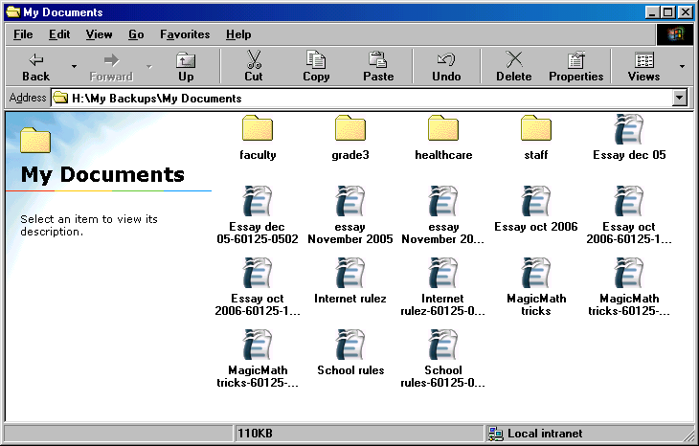Minimize the My Documents window
Image resolution: width=699 pixels, height=446 pixels.
tap(653, 12)
